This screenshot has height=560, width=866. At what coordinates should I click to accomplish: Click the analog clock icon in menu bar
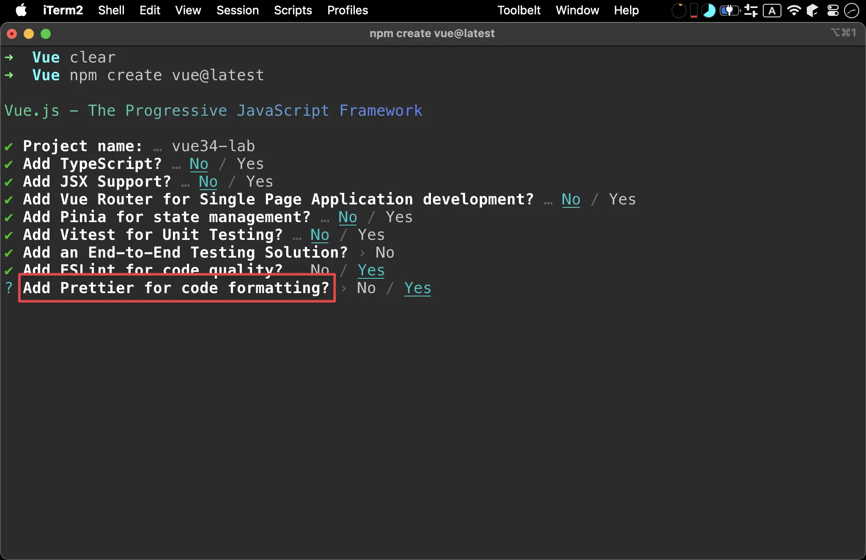coord(851,10)
